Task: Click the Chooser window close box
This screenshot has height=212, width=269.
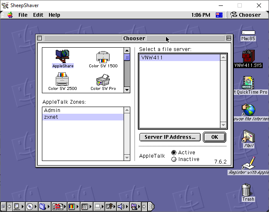Action: coord(40,38)
